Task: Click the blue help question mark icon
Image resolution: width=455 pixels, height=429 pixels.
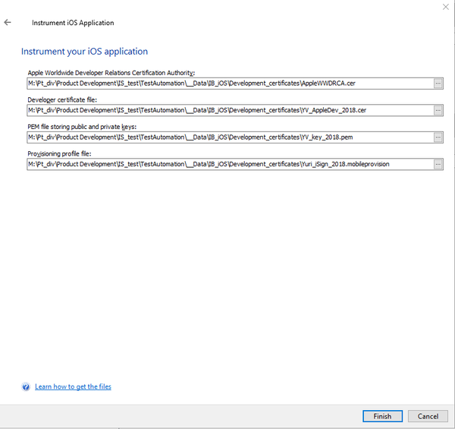Action: click(26, 387)
